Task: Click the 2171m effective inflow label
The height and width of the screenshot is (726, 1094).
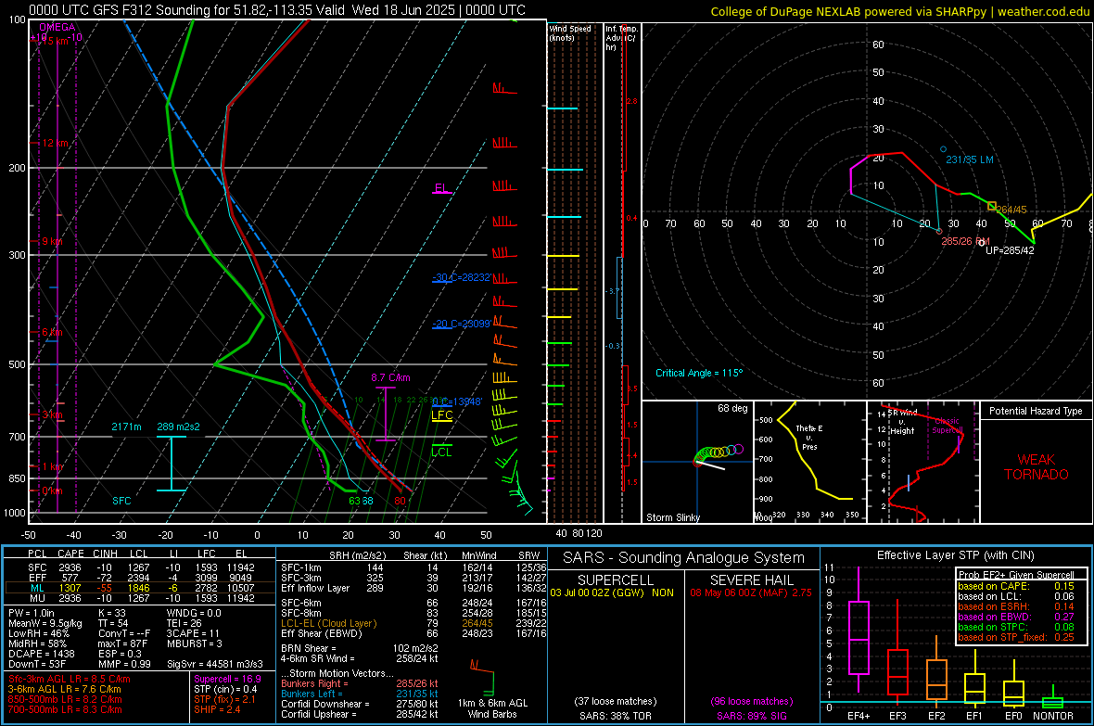Action: click(126, 427)
